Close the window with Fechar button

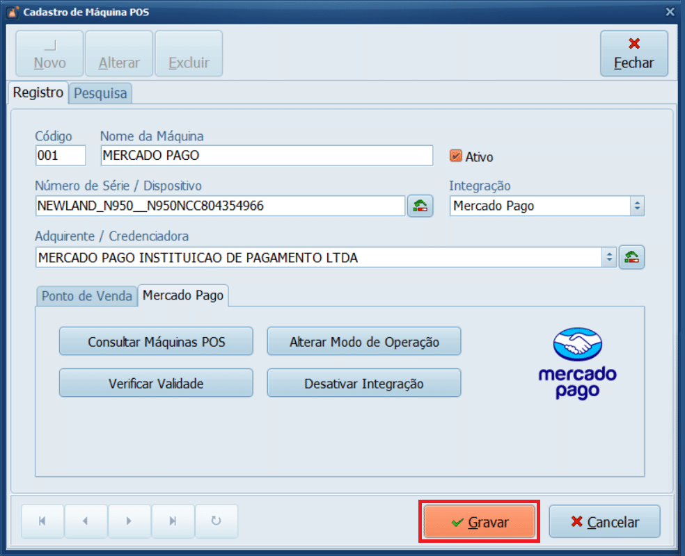coord(633,54)
